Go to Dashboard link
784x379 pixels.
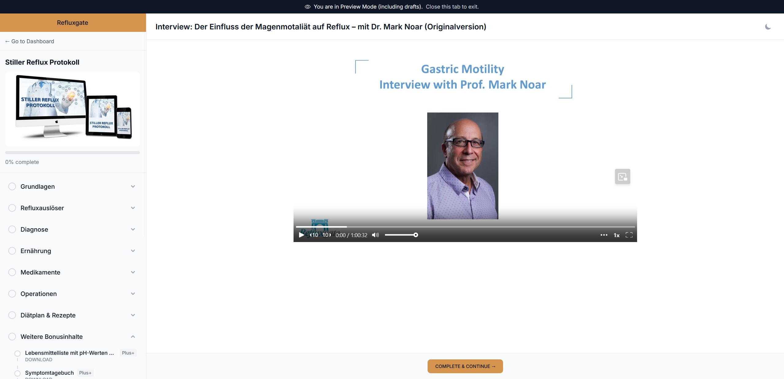coord(30,41)
